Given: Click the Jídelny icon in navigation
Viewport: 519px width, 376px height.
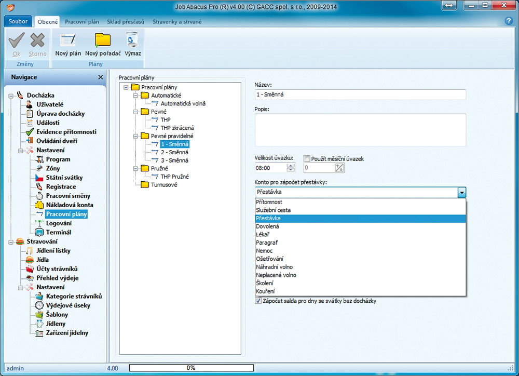Looking at the screenshot, I should 39,324.
